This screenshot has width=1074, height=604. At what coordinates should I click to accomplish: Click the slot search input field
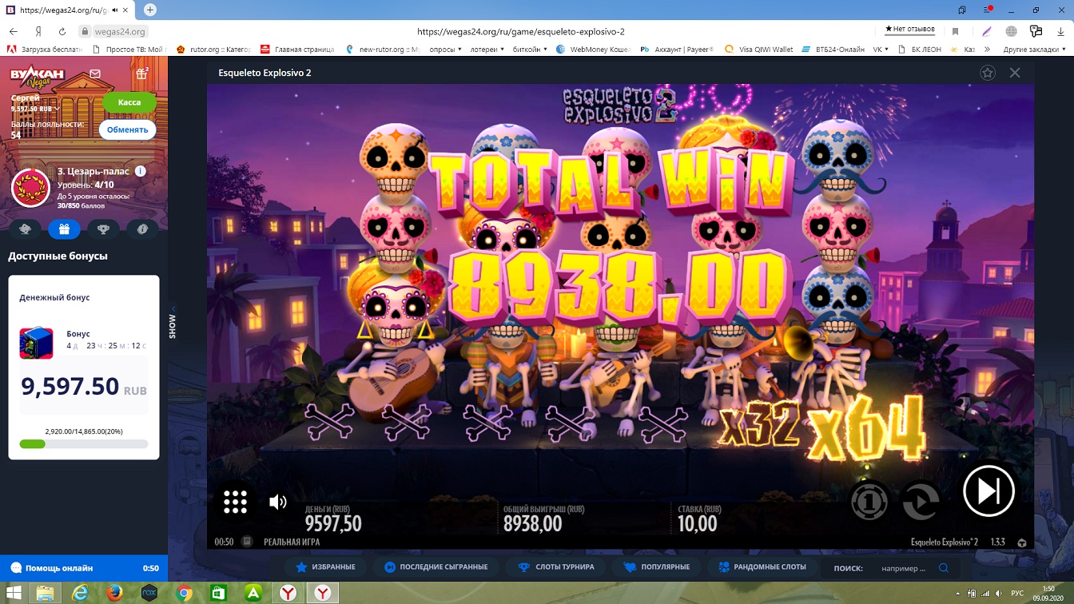pos(905,568)
